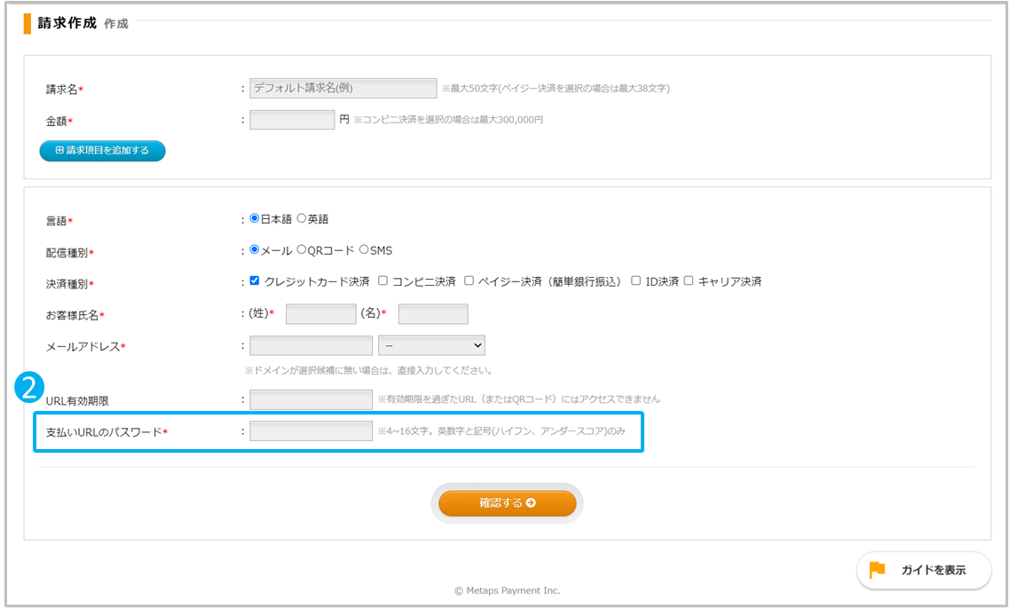Click the URL有効期限 input field
The width and height of the screenshot is (1009, 608).
[311, 399]
